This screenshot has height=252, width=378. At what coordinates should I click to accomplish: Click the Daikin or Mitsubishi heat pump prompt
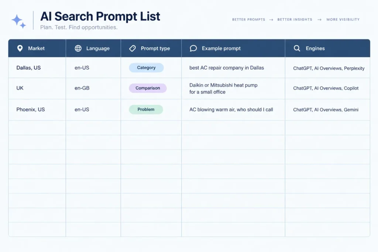tap(223, 89)
